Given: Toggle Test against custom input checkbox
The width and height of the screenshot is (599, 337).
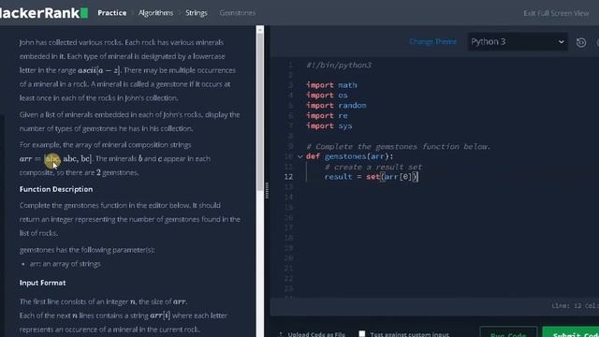Looking at the screenshot, I should click(362, 334).
